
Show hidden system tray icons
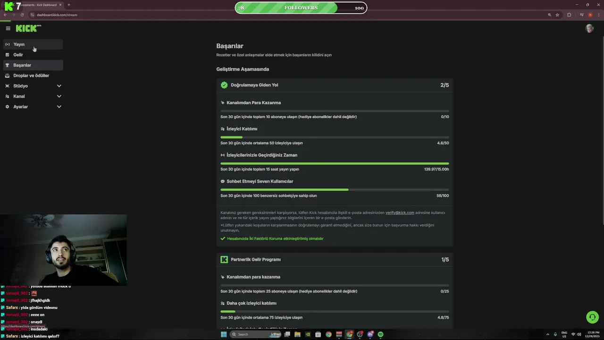tap(548, 334)
